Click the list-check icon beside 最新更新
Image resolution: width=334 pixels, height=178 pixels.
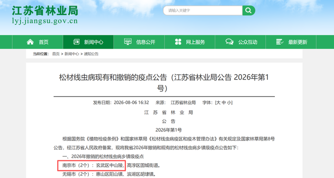pos(280,42)
